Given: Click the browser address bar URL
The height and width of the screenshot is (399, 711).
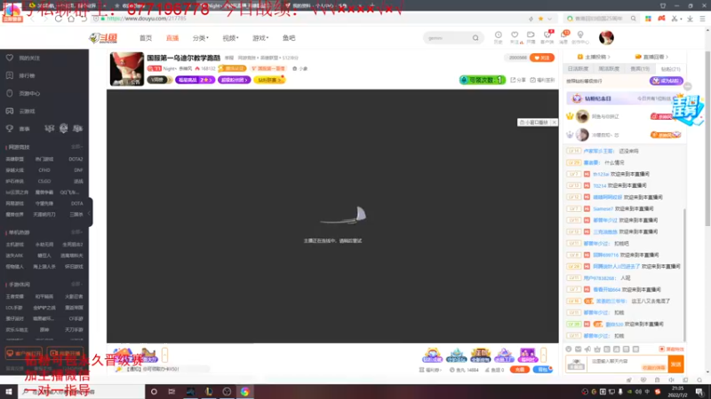Looking at the screenshot, I should coord(147,19).
